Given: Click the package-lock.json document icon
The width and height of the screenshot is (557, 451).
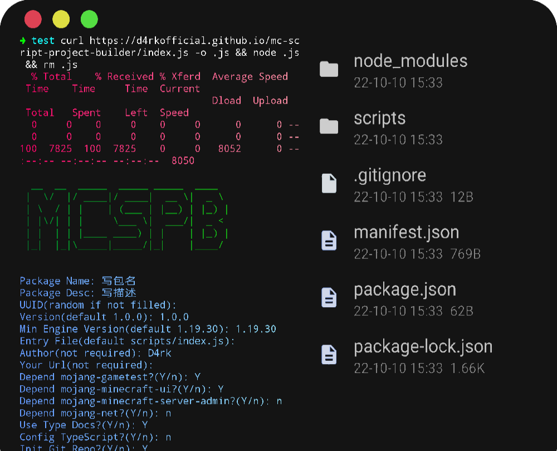Looking at the screenshot, I should [329, 355].
